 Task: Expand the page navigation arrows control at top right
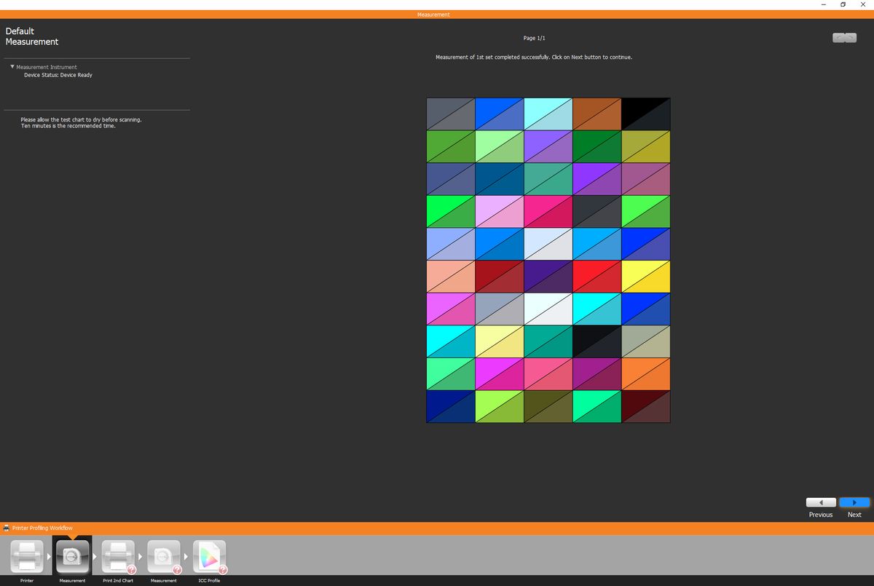844,37
